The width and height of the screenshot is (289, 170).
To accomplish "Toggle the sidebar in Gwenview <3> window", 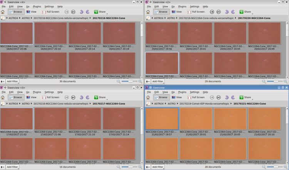I will (3, 167).
